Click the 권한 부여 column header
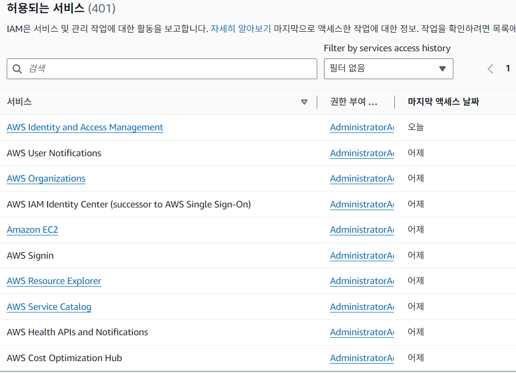 pyautogui.click(x=354, y=101)
